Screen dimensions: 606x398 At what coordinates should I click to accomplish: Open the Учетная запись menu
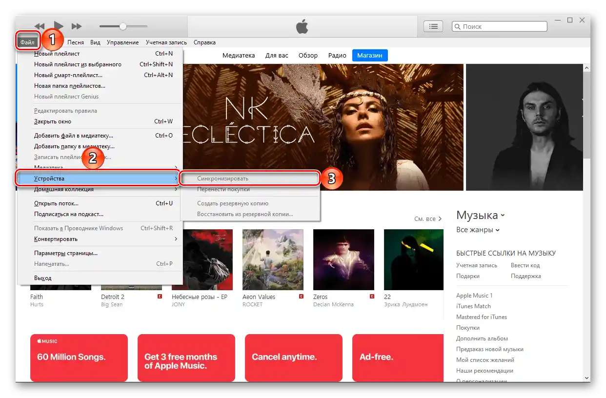pos(166,42)
